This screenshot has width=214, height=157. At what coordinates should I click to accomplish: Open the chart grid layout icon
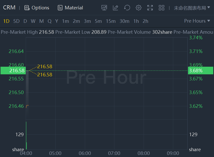[162, 8]
